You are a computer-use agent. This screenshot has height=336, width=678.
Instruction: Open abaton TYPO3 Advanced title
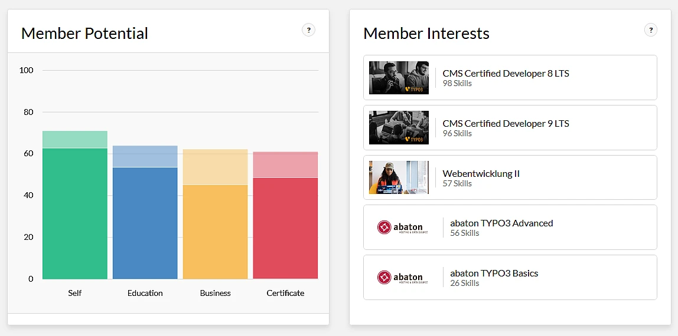[501, 223]
